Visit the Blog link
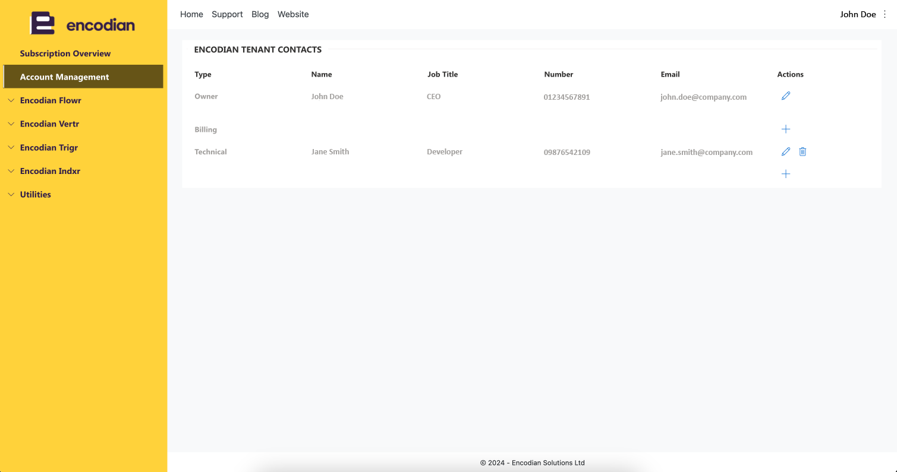 click(260, 14)
